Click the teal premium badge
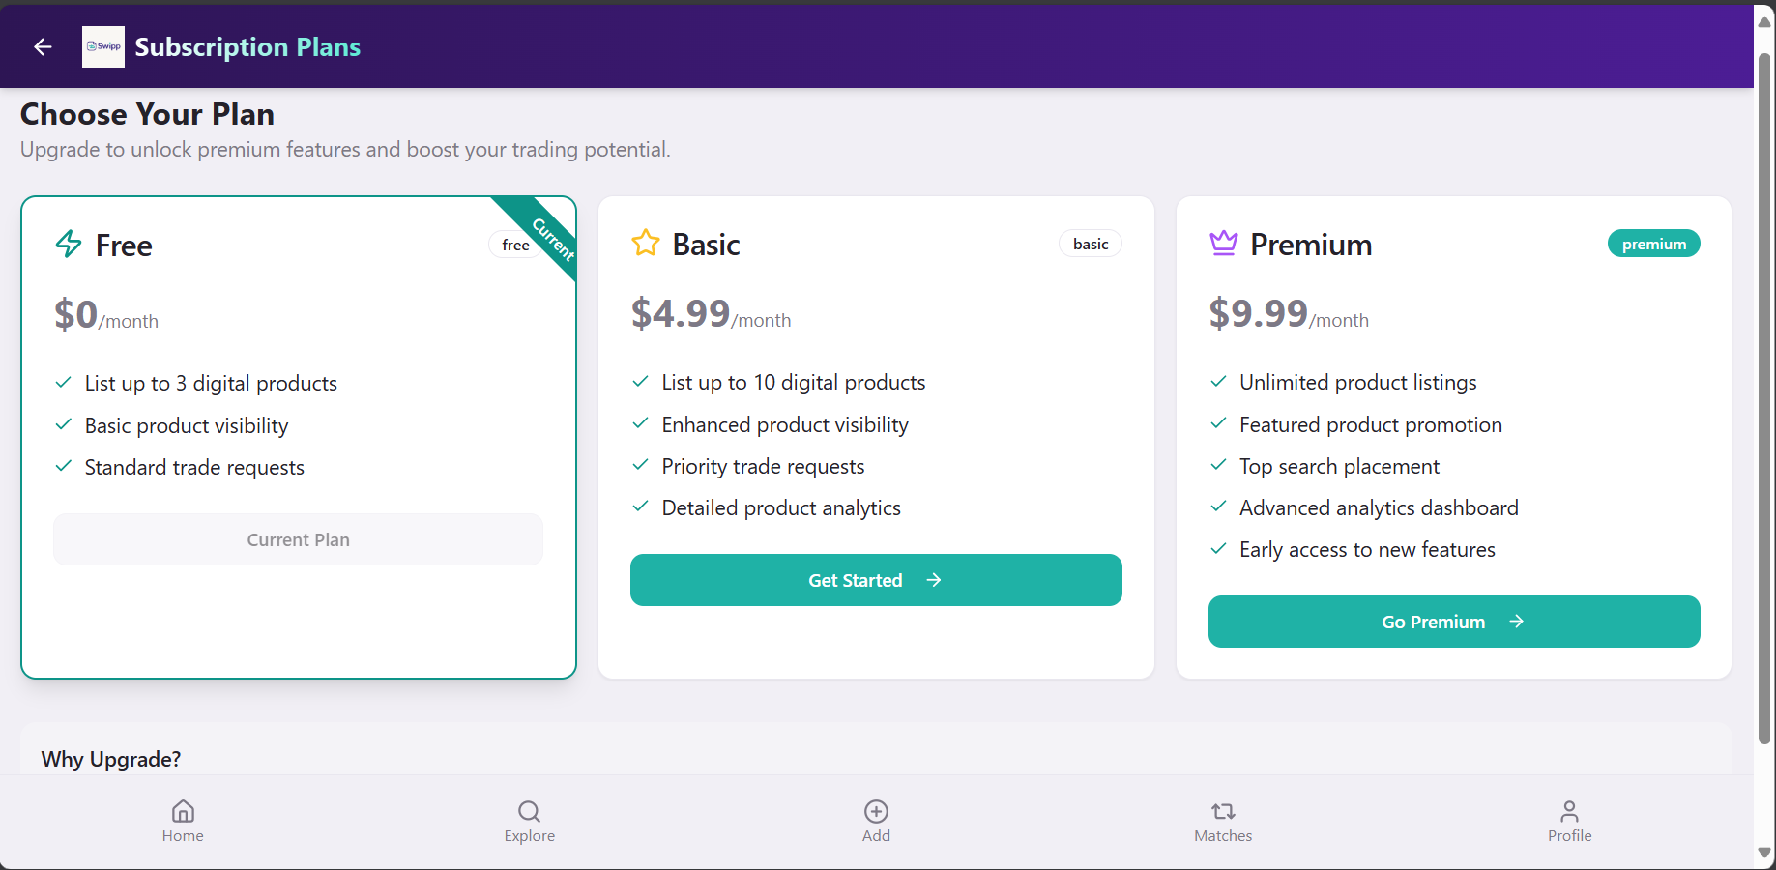The image size is (1776, 870). tap(1653, 244)
